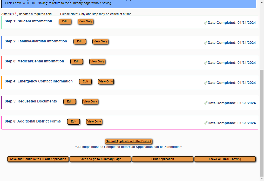Click the vertical scrollbar thumb
The image size is (264, 181).
tap(262, 123)
